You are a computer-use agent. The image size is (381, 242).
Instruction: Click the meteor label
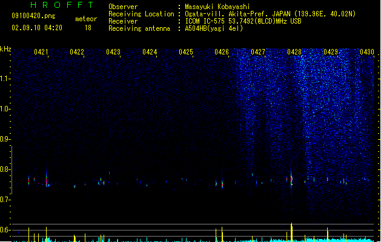click(86, 19)
